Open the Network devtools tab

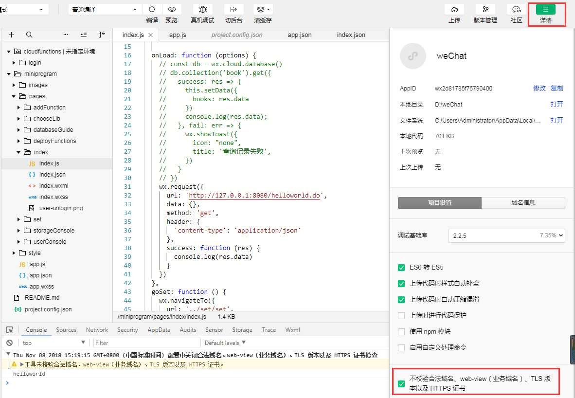(x=97, y=330)
